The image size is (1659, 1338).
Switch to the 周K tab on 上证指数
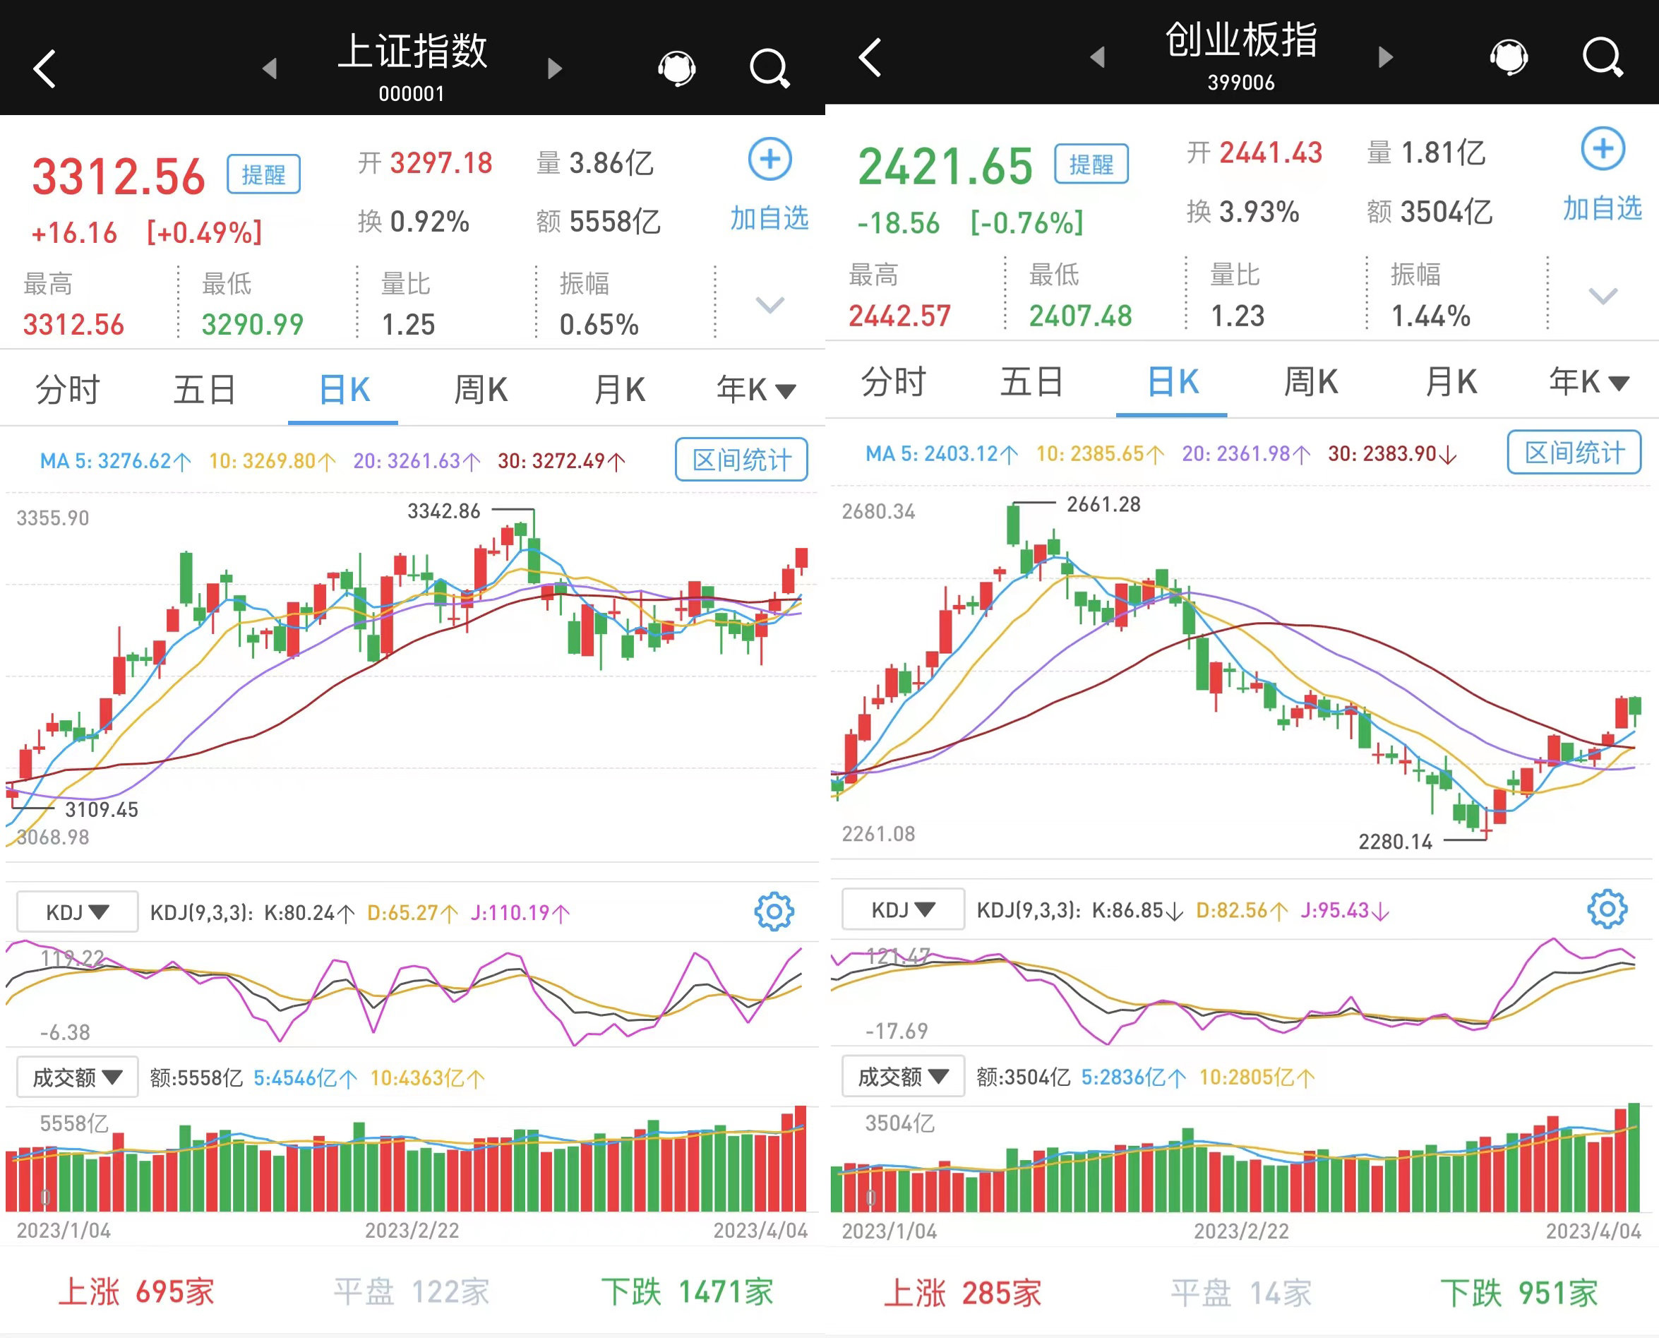pyautogui.click(x=480, y=390)
